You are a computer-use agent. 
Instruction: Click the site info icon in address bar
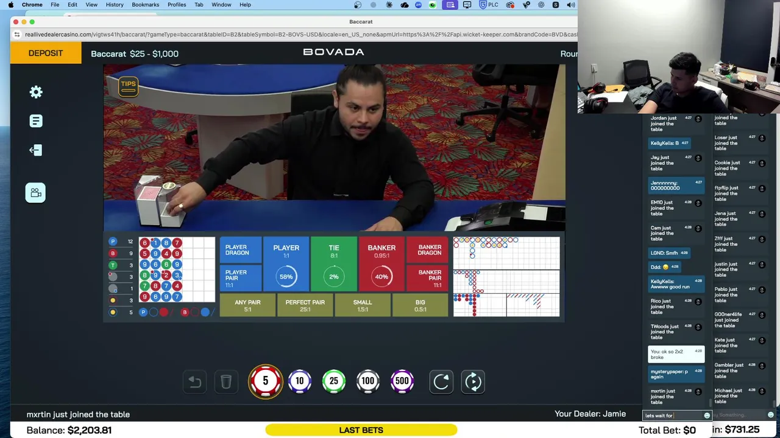coord(17,35)
